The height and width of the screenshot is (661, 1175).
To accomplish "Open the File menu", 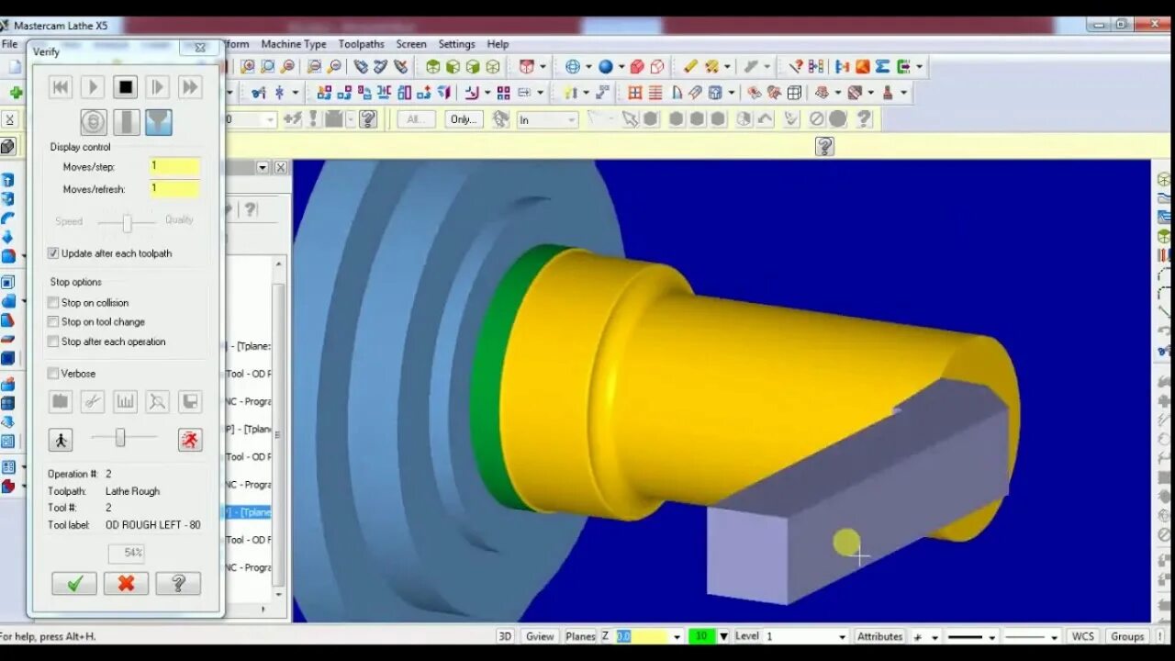I will (9, 44).
